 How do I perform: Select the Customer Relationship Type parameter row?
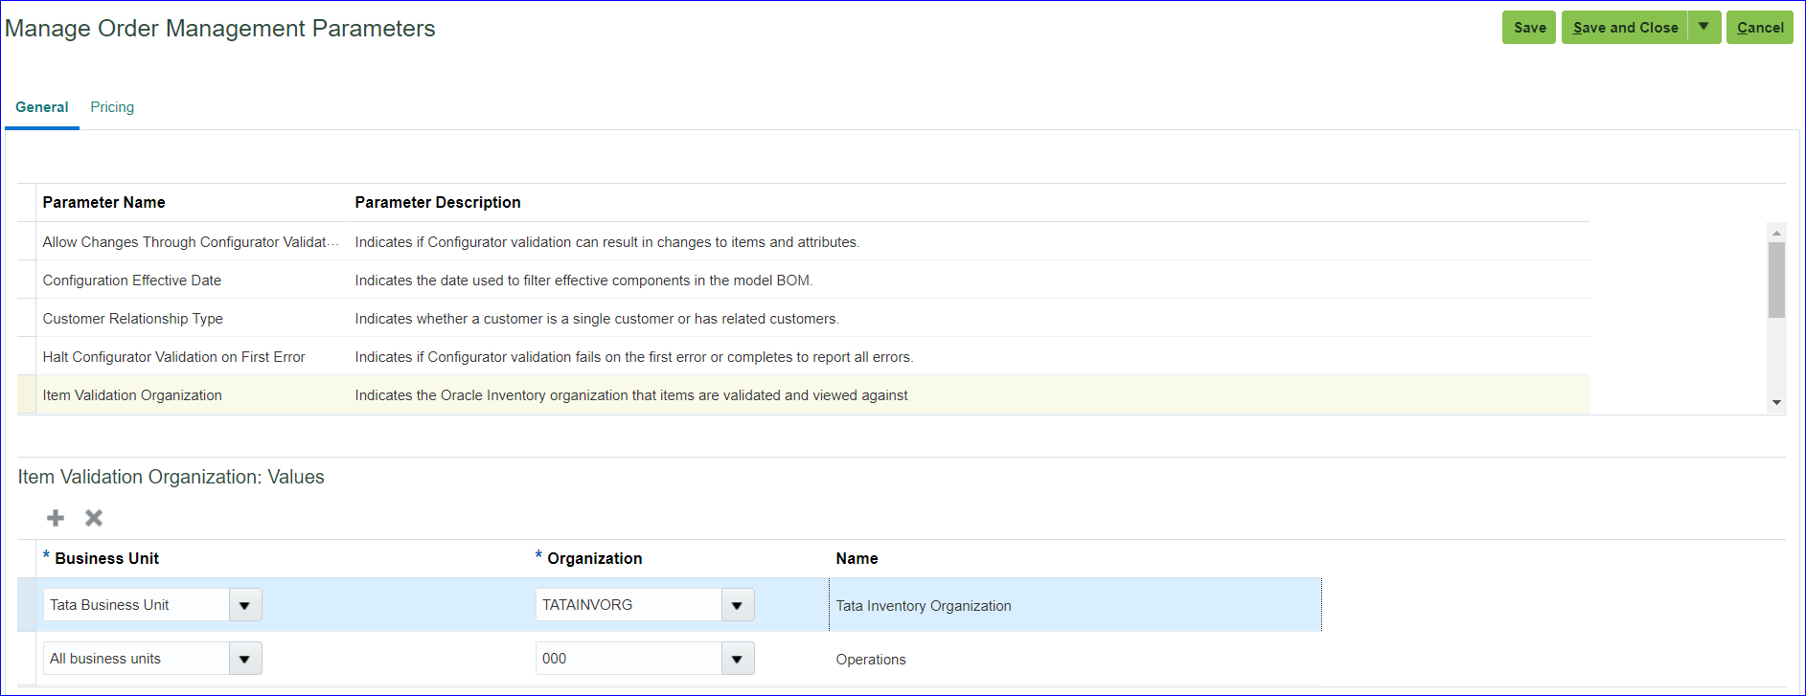tap(133, 319)
